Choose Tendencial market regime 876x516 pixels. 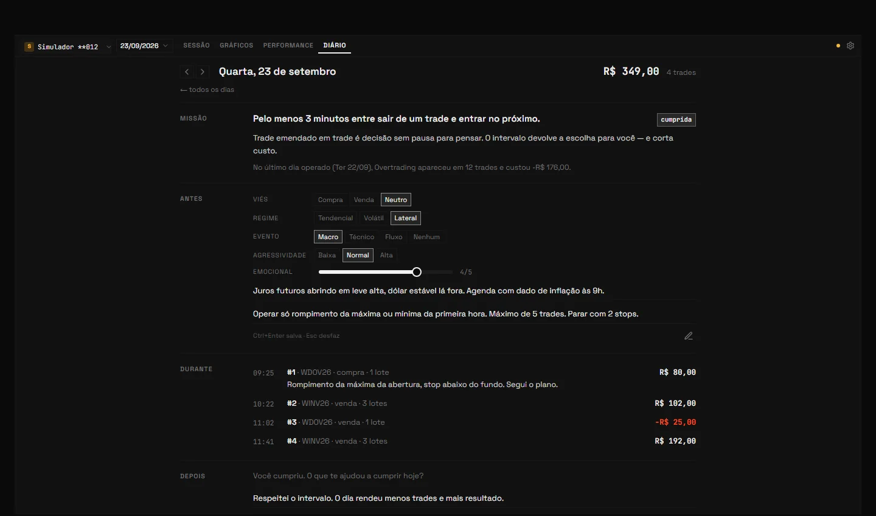pos(335,218)
